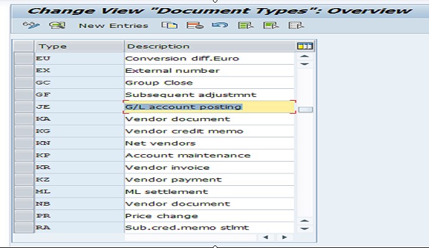This screenshot has height=248, width=429.
Task: Click the 'G/L account posting' description field
Action: coord(209,107)
